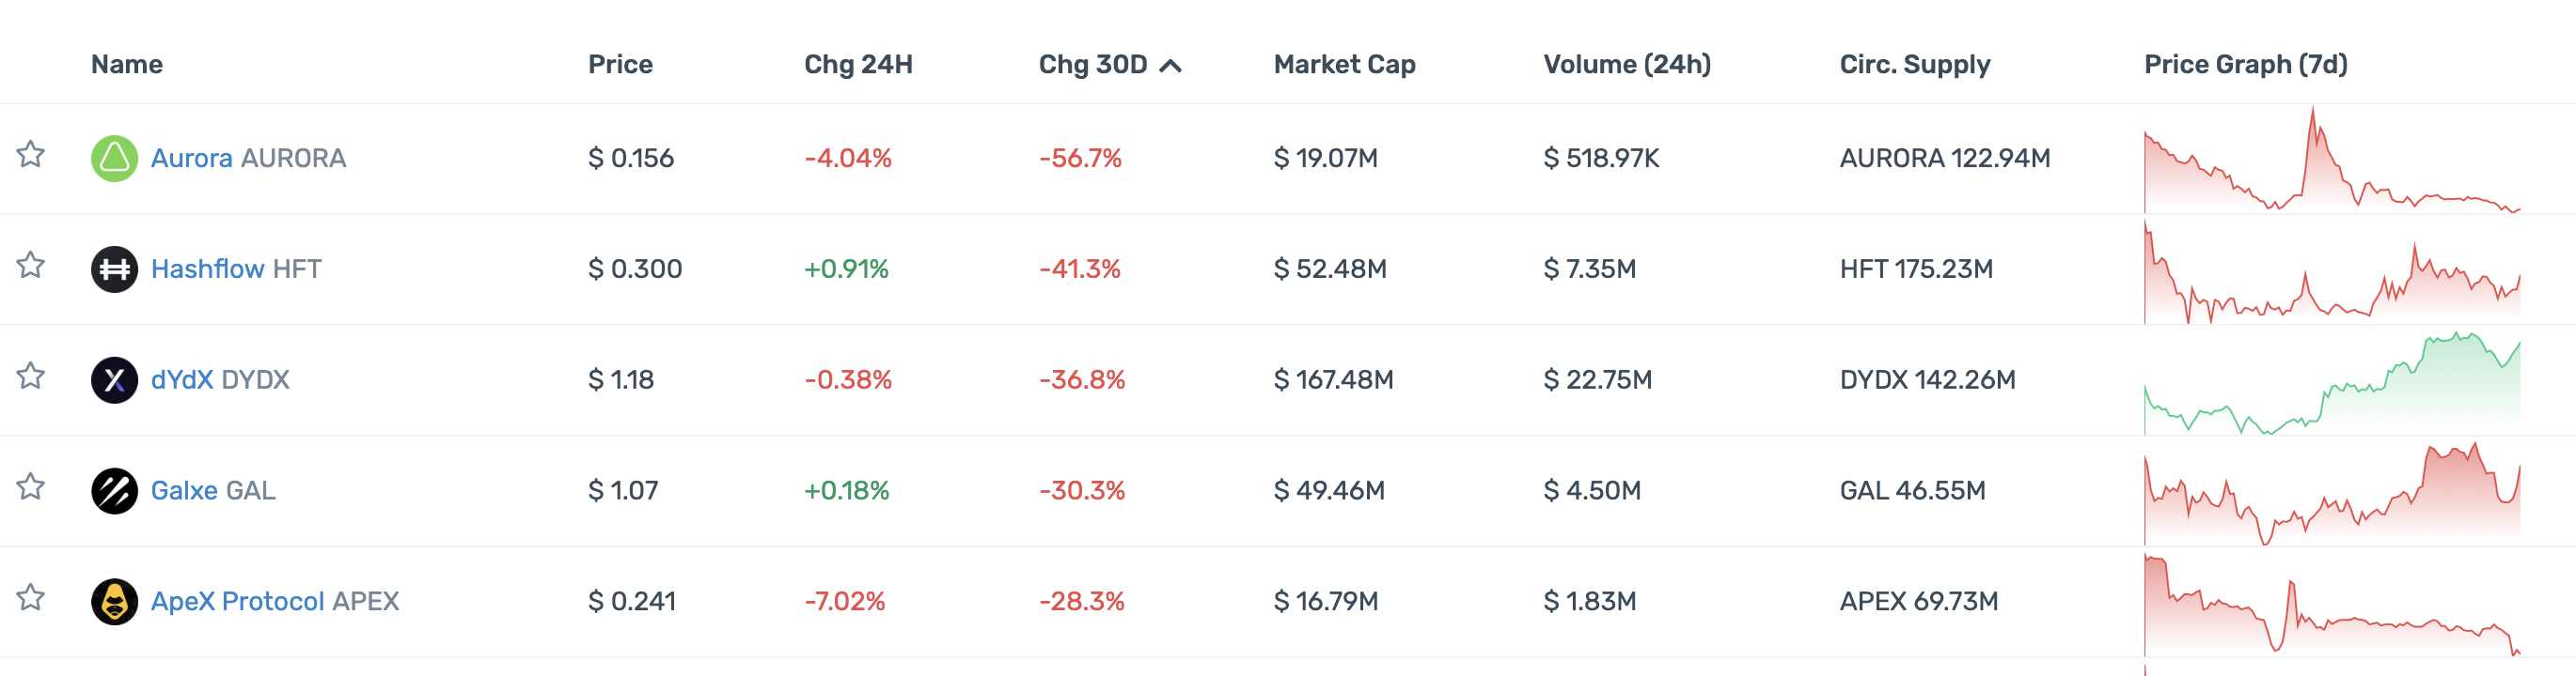Sort by the Chg 24H header

click(x=858, y=65)
